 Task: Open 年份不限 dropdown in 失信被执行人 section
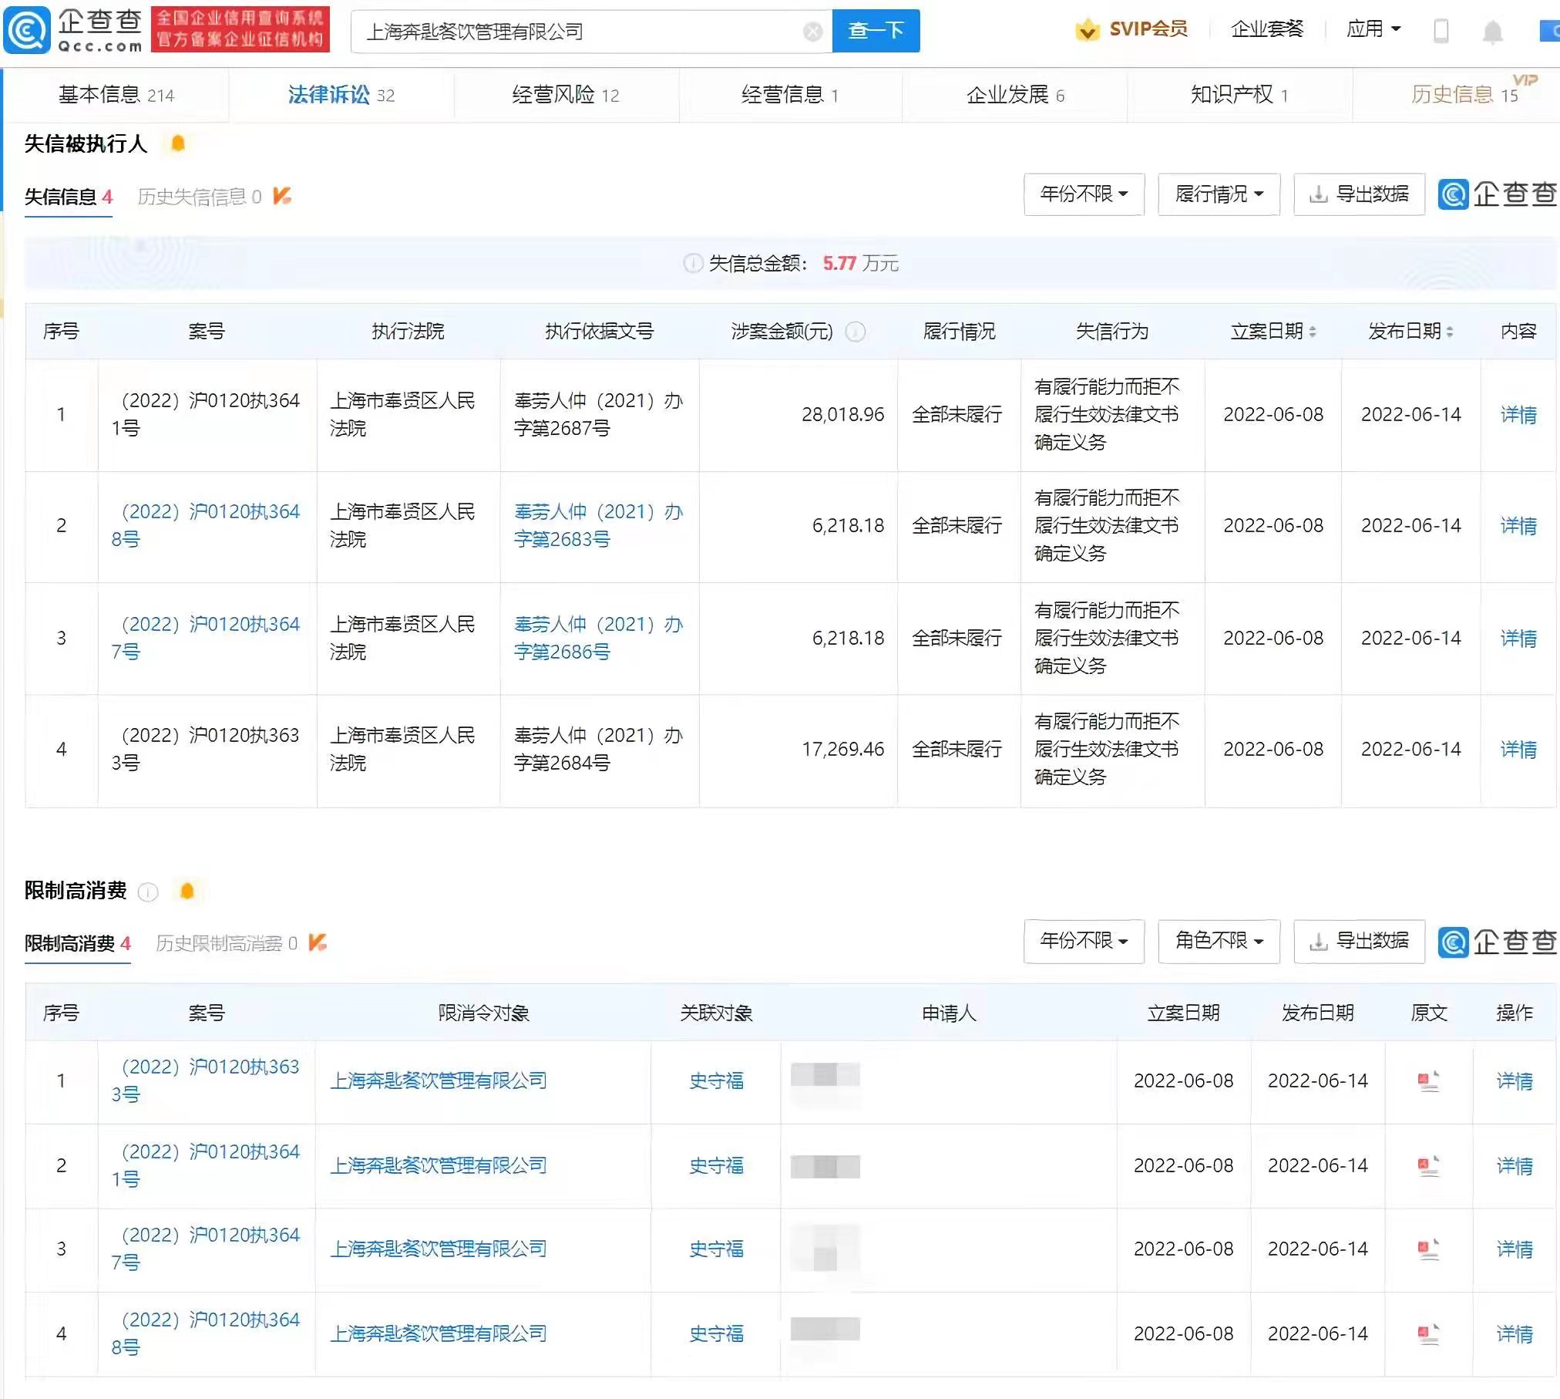click(x=1084, y=194)
